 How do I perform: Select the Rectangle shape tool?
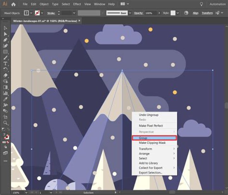[x=5, y=52]
